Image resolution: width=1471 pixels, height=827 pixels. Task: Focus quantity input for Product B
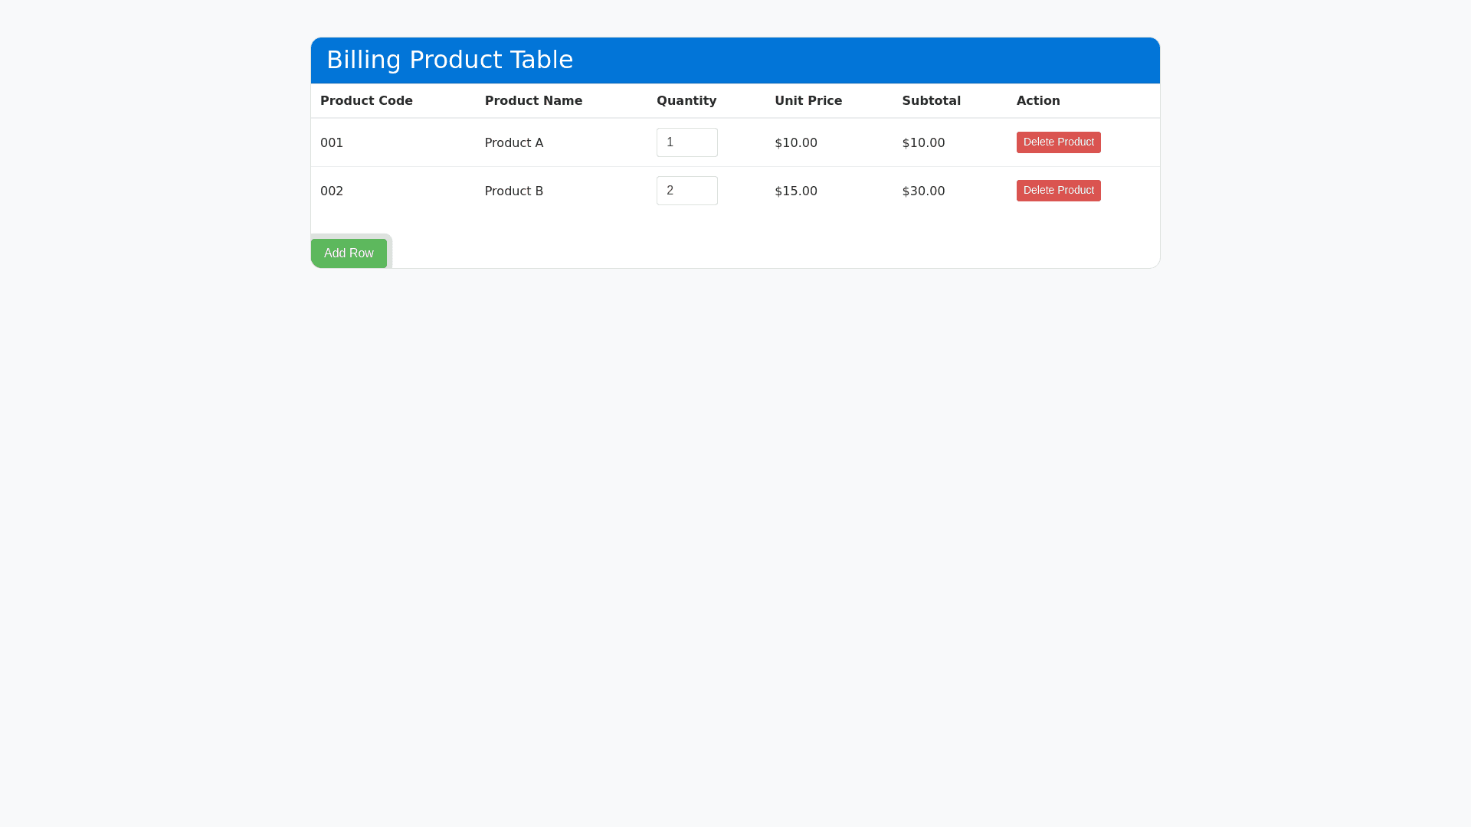point(686,191)
